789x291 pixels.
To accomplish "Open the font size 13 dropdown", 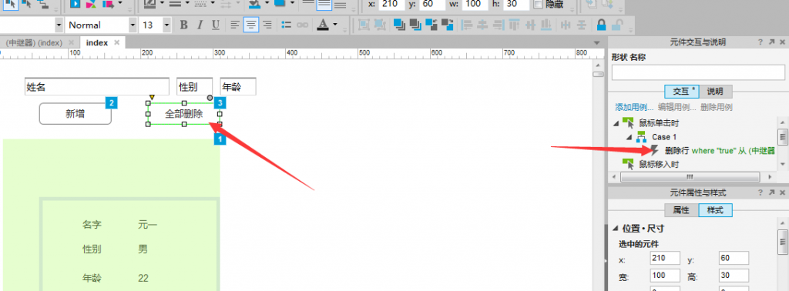I will click(167, 25).
